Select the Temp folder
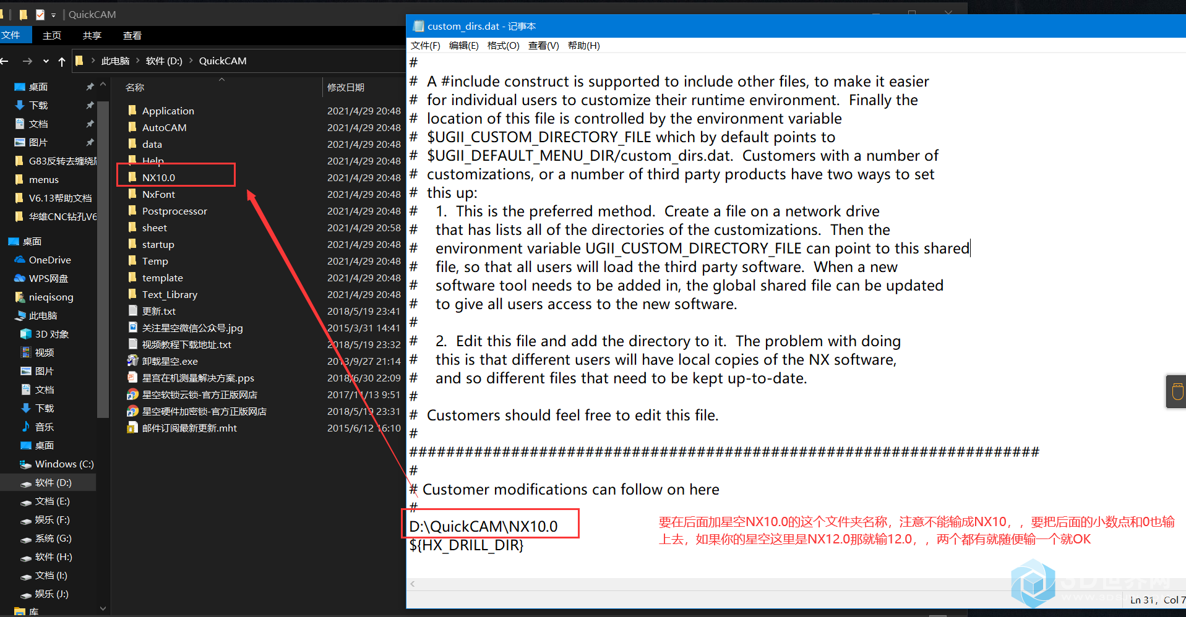1186x617 pixels. point(155,261)
